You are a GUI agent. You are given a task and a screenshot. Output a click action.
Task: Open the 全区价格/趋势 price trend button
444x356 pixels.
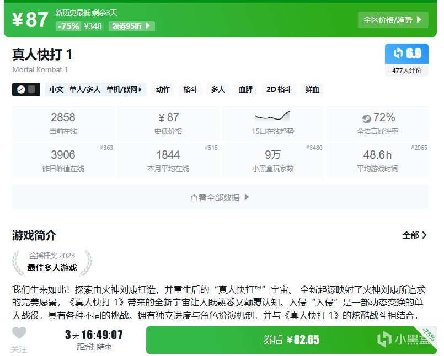(393, 20)
